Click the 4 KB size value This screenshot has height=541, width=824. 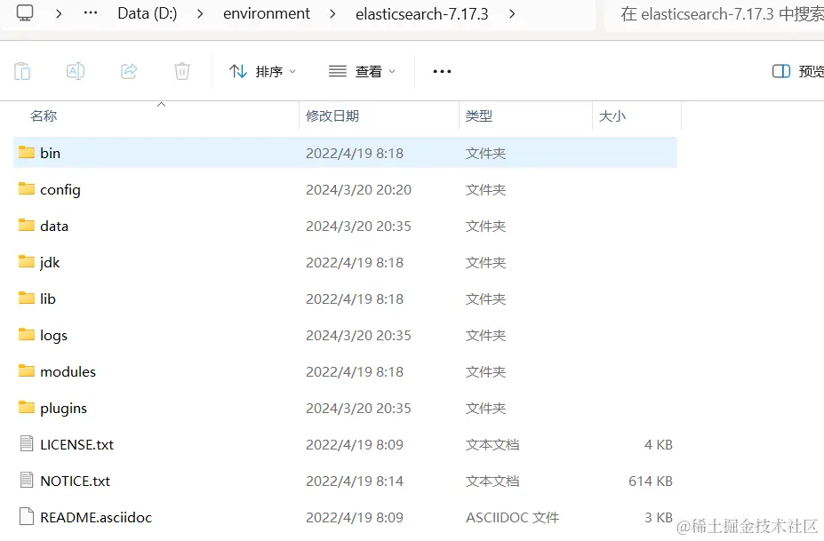(659, 444)
